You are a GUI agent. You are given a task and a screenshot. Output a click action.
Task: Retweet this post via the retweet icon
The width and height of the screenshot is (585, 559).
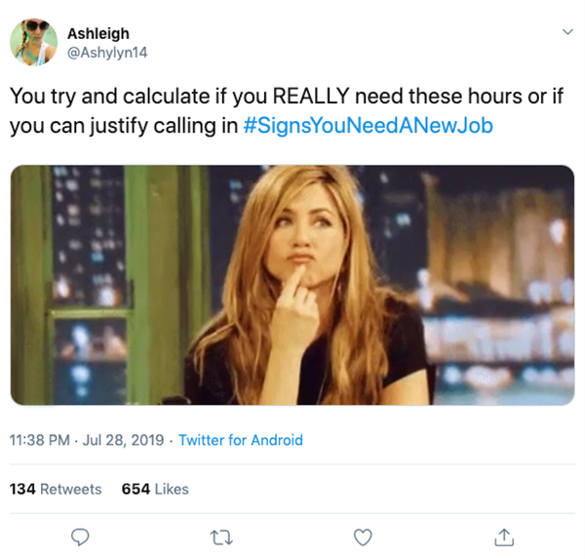[x=222, y=537]
